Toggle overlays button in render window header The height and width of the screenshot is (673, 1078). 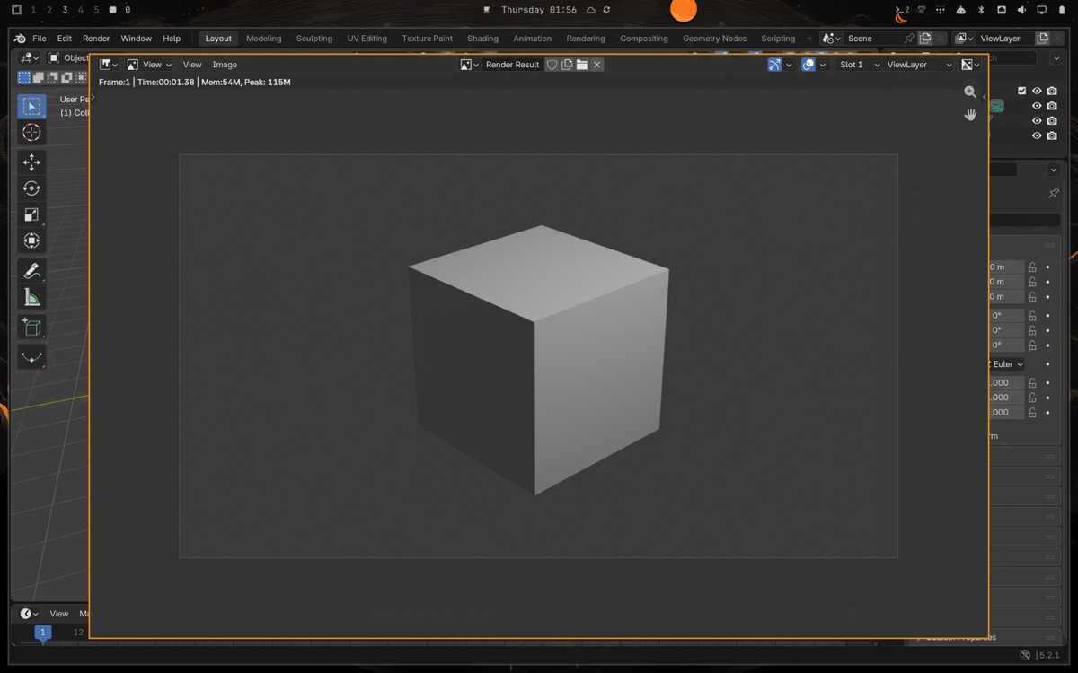click(808, 65)
